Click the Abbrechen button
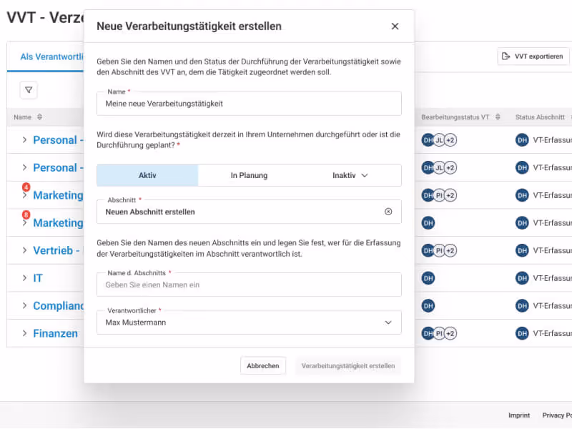This screenshot has width=572, height=429. click(263, 365)
